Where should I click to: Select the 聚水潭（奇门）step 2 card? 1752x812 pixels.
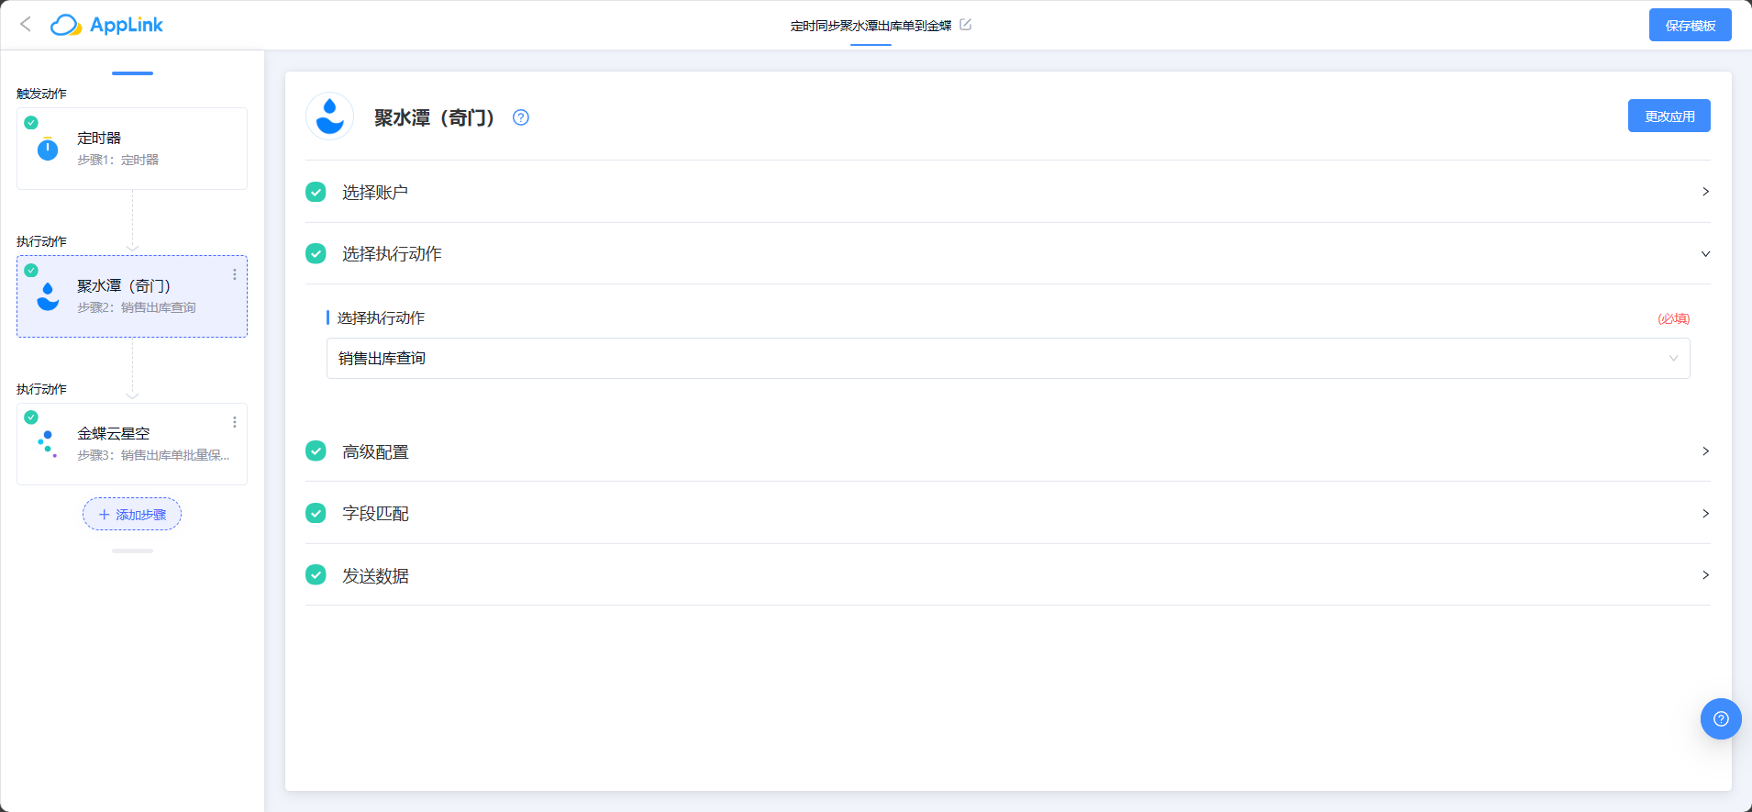(x=132, y=296)
